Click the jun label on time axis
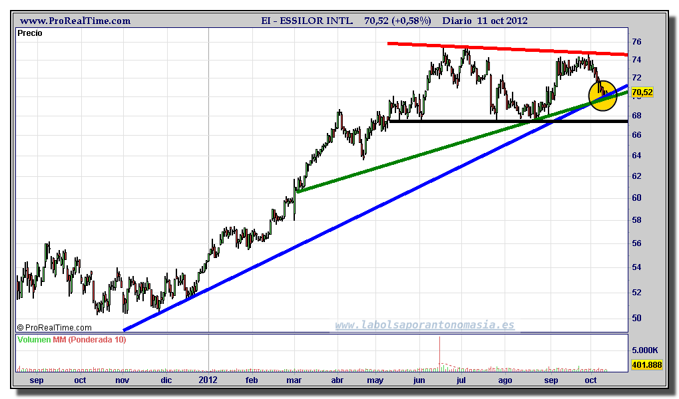The width and height of the screenshot is (679, 399). (419, 380)
